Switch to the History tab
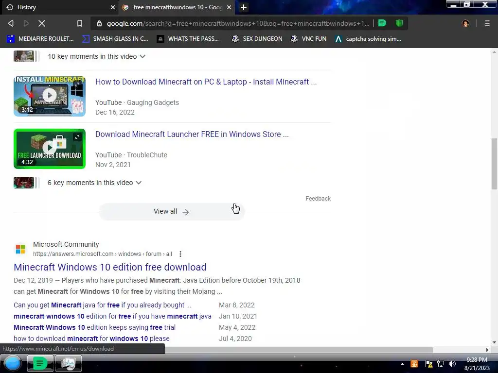The width and height of the screenshot is (498, 373). [x=59, y=7]
